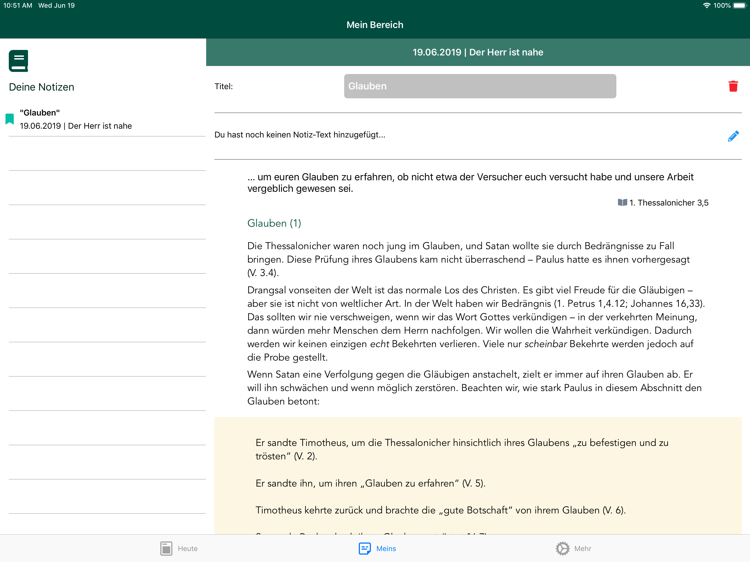Tap the Mein Bereich title bar
The height and width of the screenshot is (562, 750).
(375, 25)
